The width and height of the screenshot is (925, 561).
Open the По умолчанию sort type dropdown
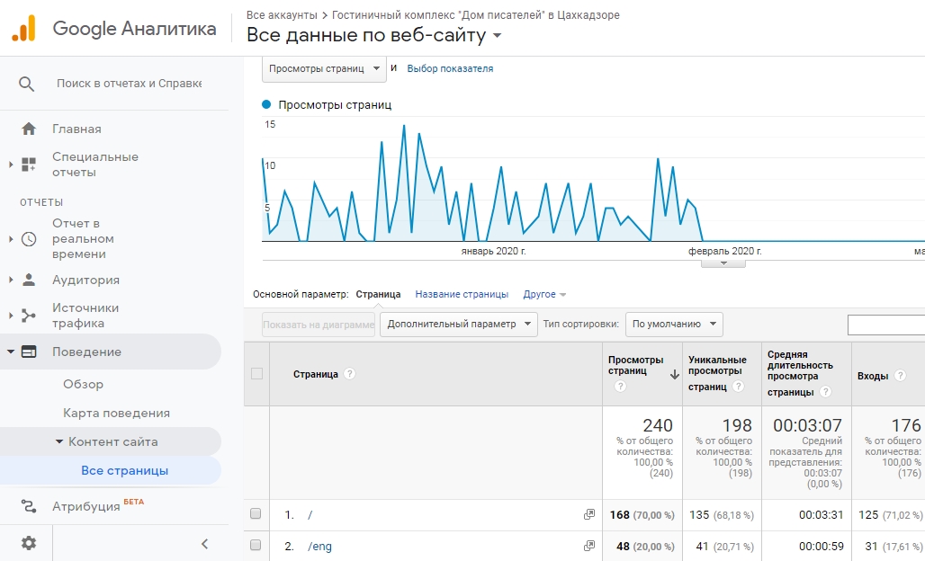point(674,325)
